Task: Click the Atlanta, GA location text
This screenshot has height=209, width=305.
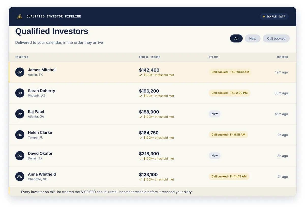Action: pyautogui.click(x=36, y=116)
